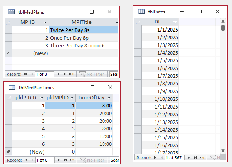Create new blank record in tblMedPlans navigator

[x=72, y=74]
